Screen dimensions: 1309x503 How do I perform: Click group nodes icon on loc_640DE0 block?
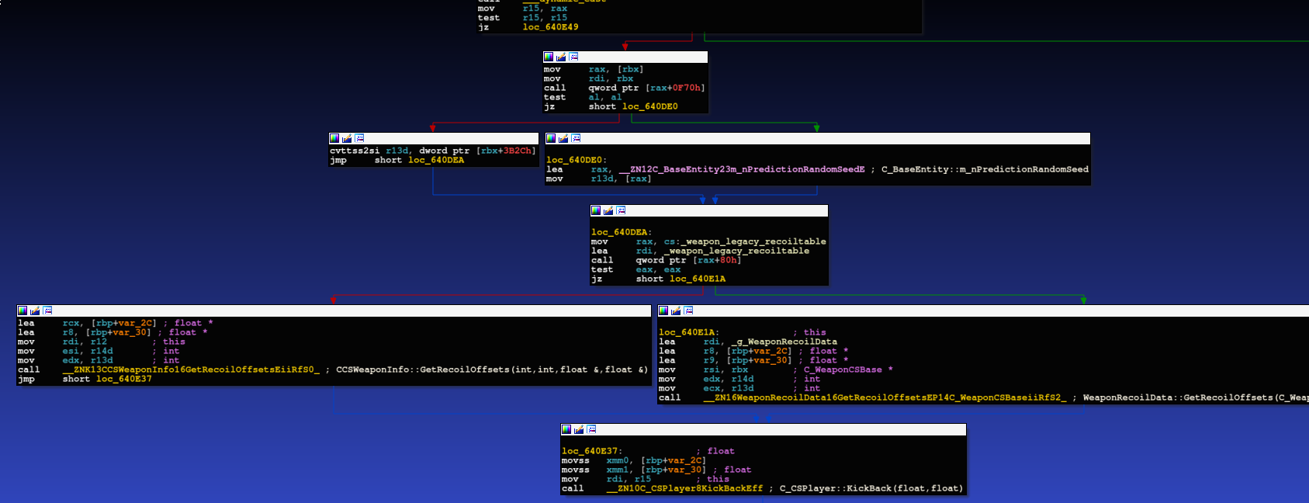pyautogui.click(x=576, y=138)
